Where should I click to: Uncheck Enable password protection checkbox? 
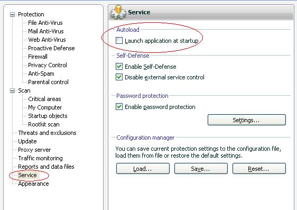click(x=119, y=107)
